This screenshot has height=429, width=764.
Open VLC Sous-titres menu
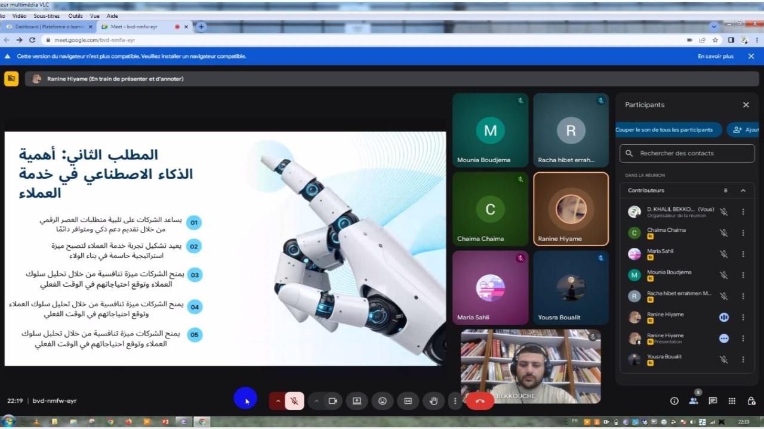point(47,16)
